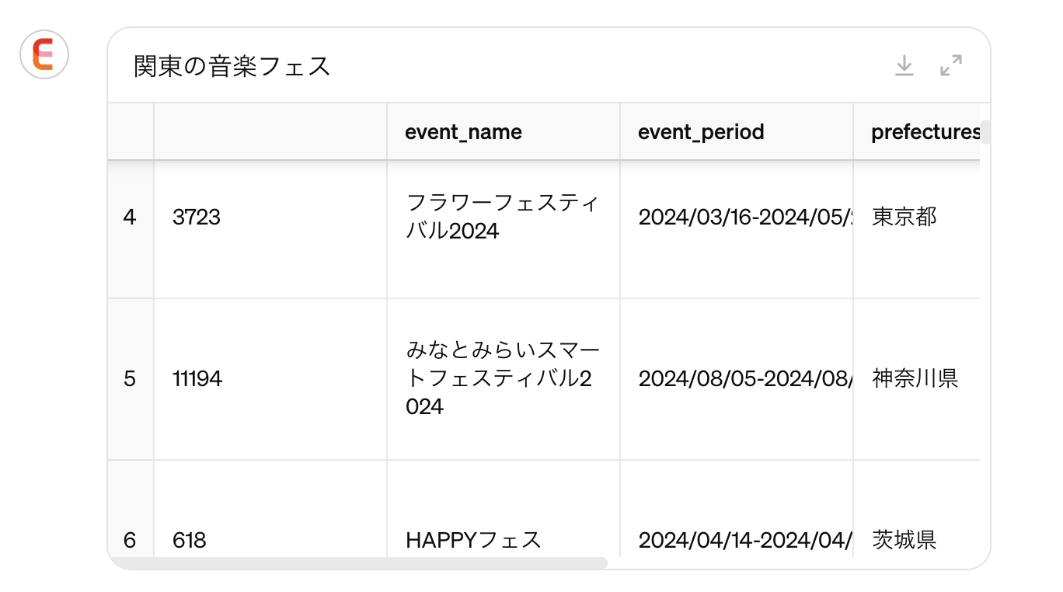Click the 東京都 prefecture cell
The width and height of the screenshot is (1063, 592).
[904, 218]
